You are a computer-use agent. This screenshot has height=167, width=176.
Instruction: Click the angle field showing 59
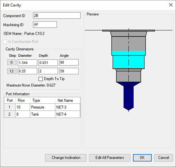pyautogui.click(x=69, y=71)
